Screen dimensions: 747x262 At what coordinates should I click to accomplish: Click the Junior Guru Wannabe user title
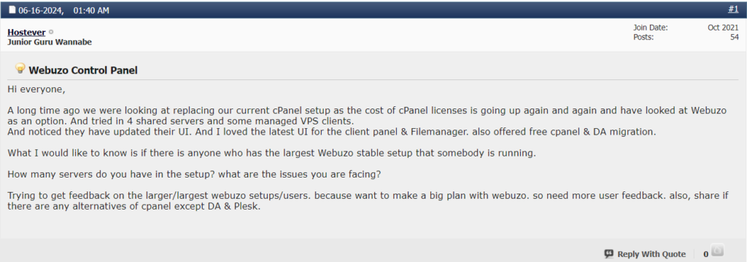point(50,42)
